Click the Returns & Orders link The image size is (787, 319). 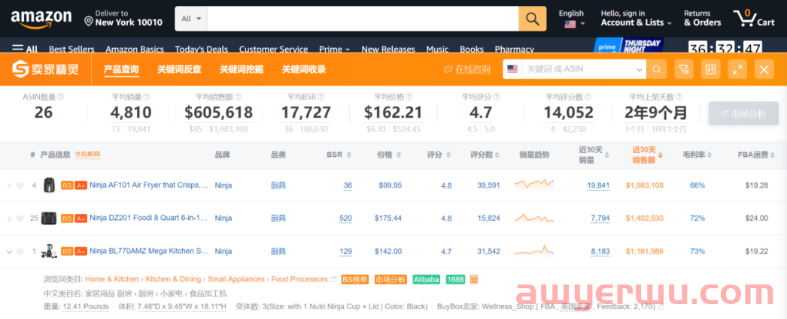(702, 19)
